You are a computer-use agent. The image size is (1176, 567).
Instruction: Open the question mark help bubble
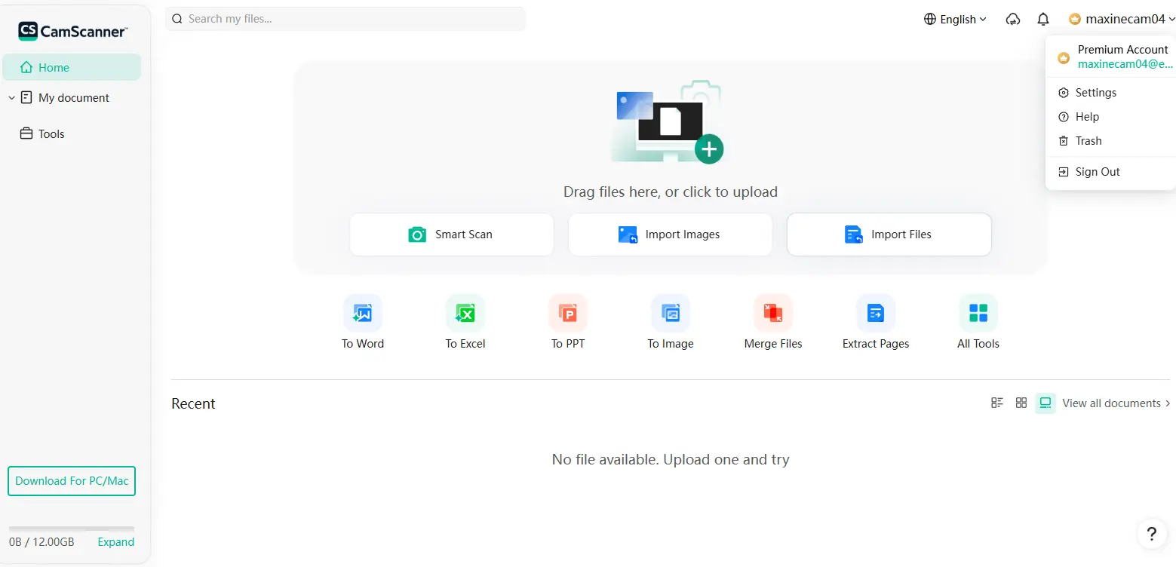point(1151,534)
